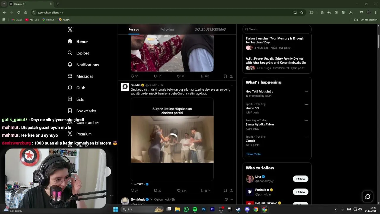Open Chrome three-dot menu

[x=376, y=12]
